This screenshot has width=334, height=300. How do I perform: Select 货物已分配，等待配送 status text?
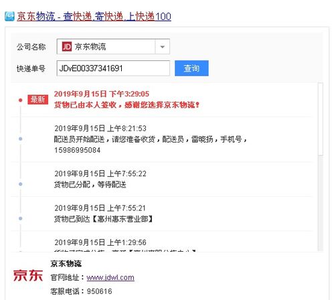[x=90, y=185]
